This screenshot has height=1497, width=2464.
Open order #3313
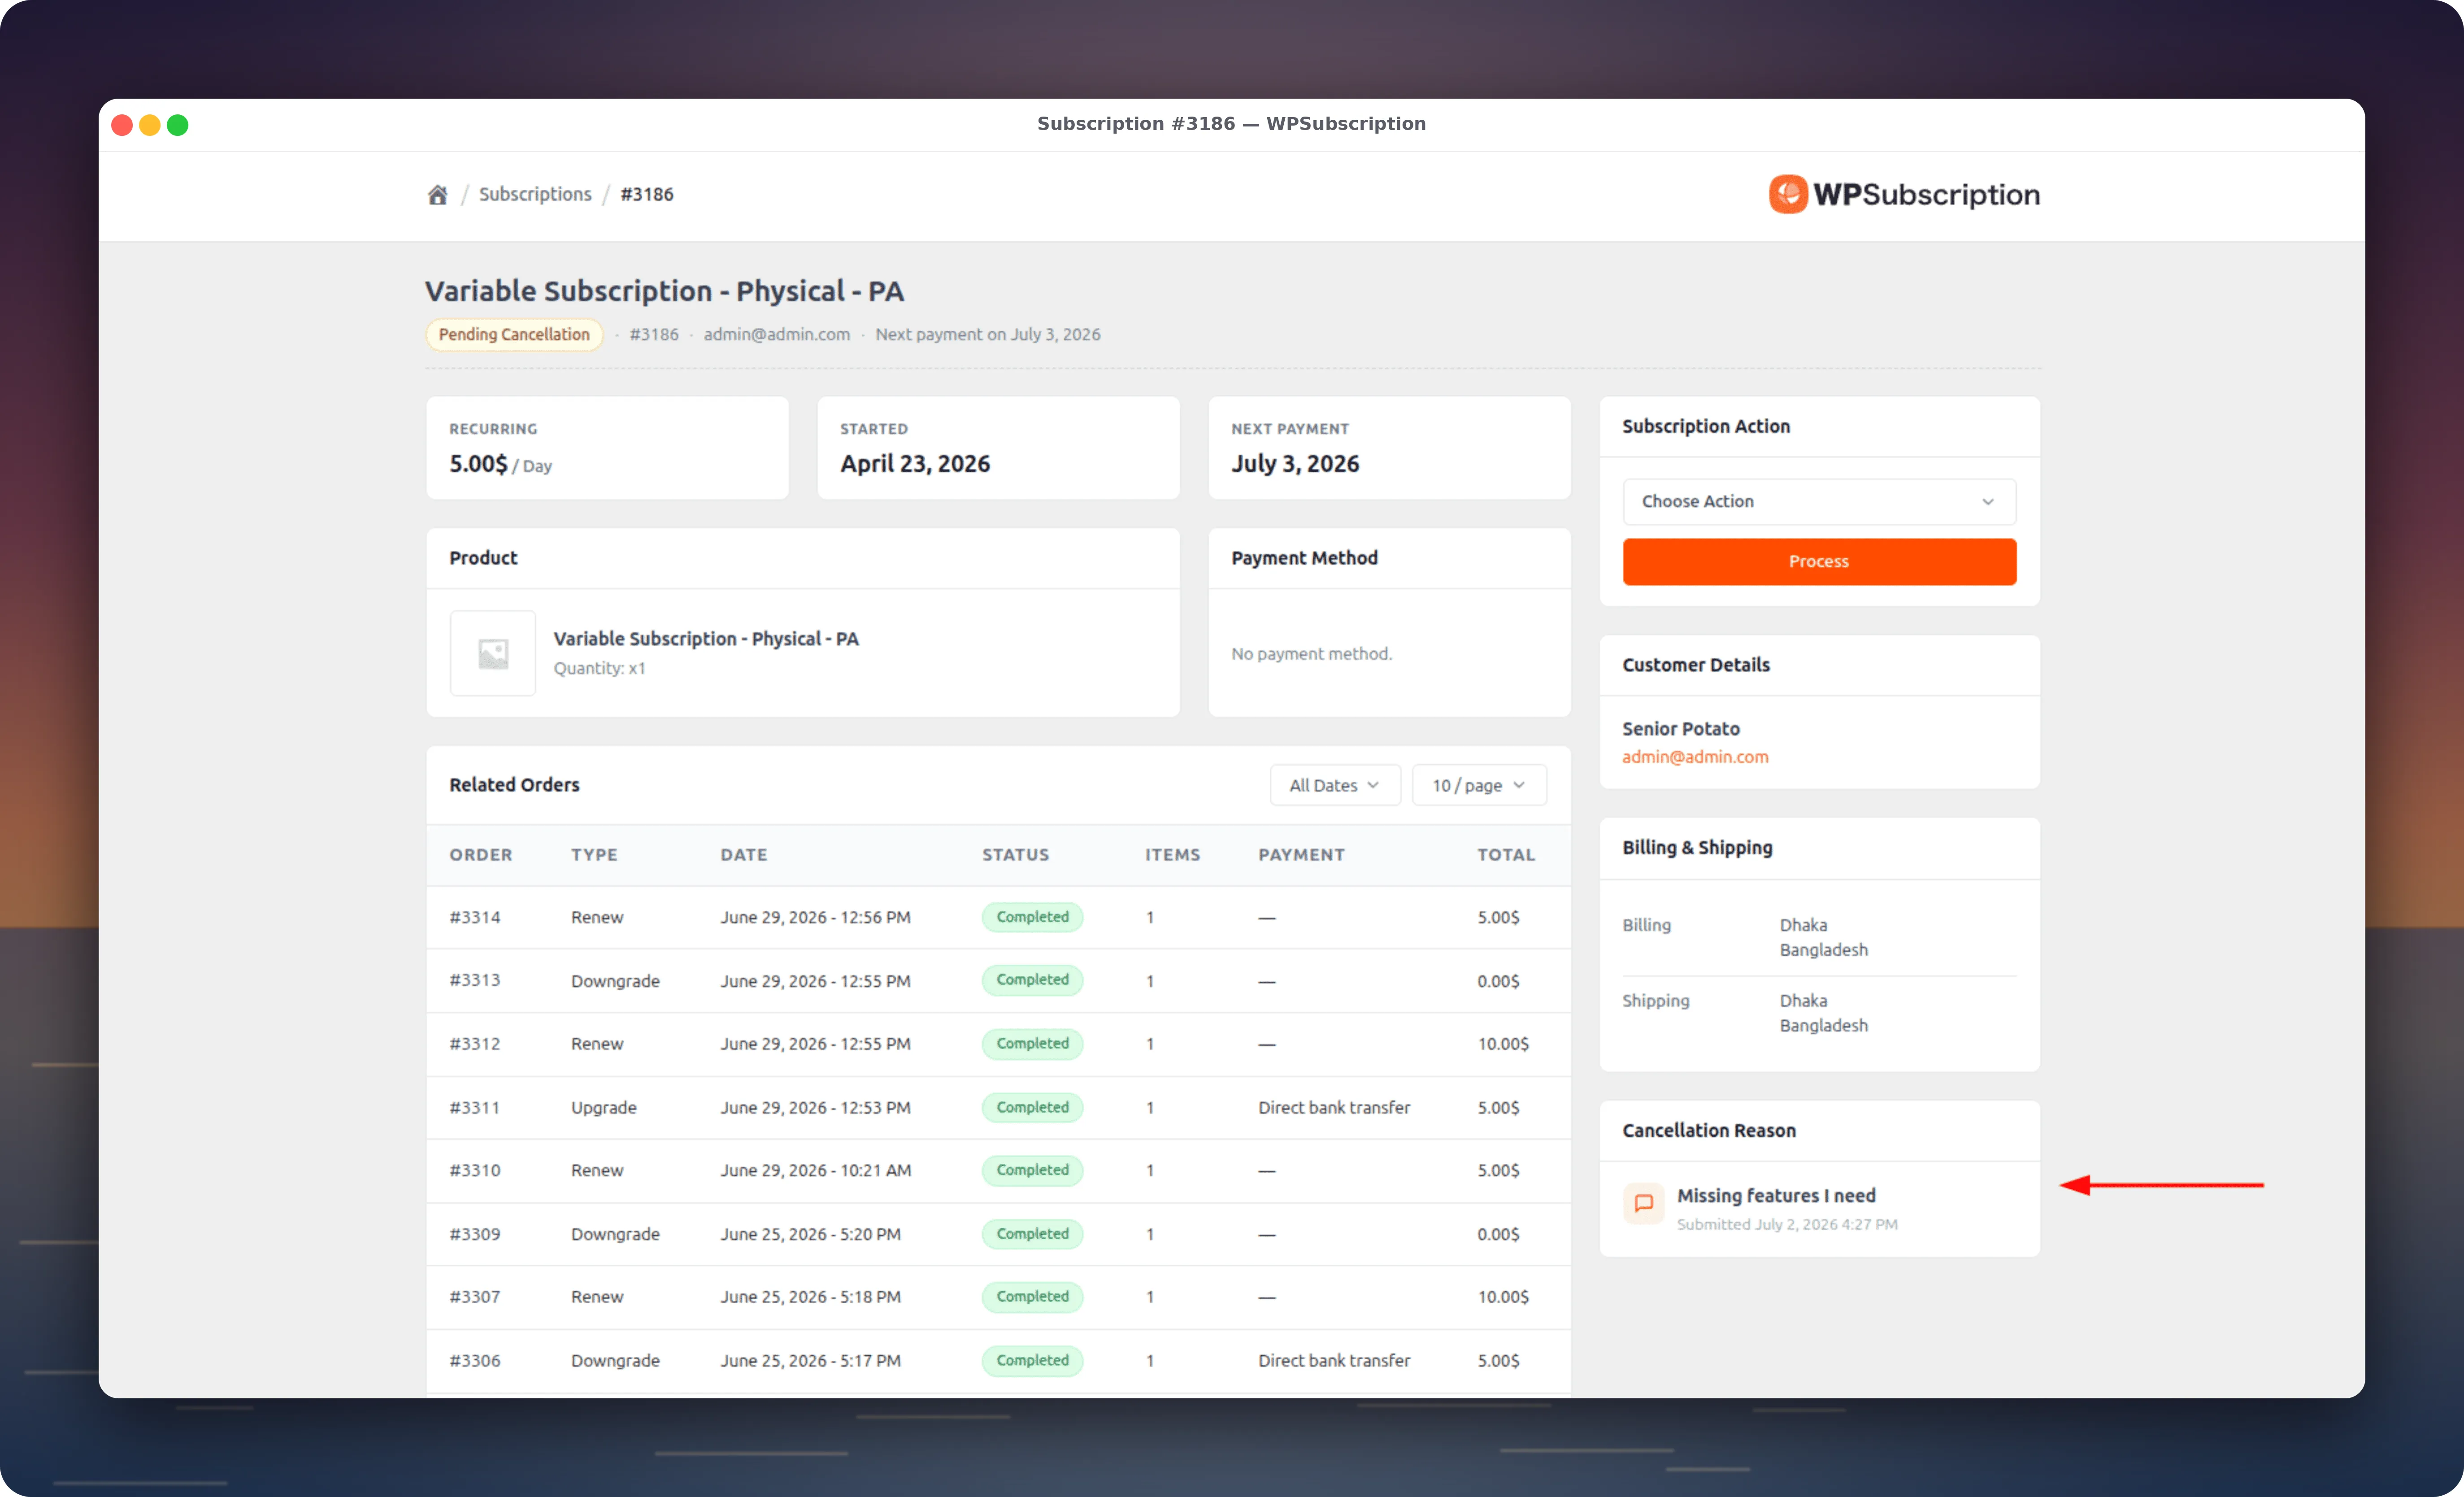(475, 980)
